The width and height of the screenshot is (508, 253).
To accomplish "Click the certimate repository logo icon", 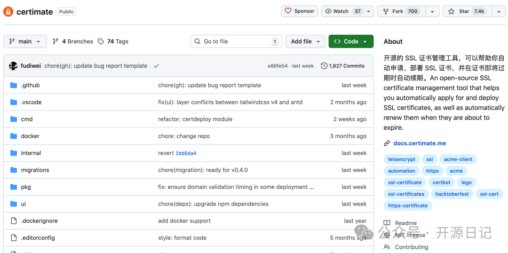I will [x=8, y=12].
